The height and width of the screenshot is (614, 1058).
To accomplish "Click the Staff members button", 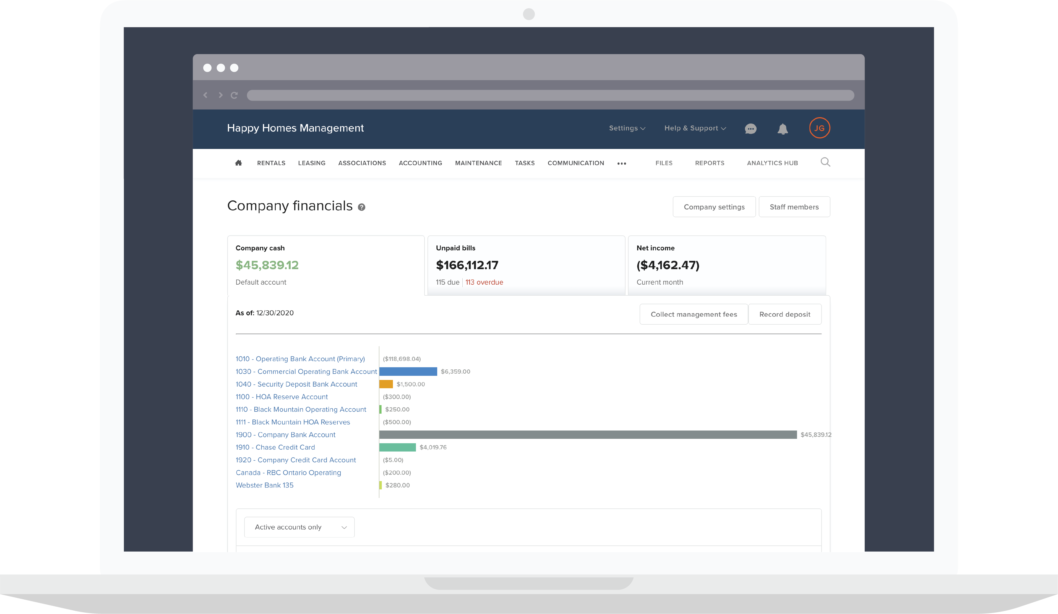I will pos(794,207).
